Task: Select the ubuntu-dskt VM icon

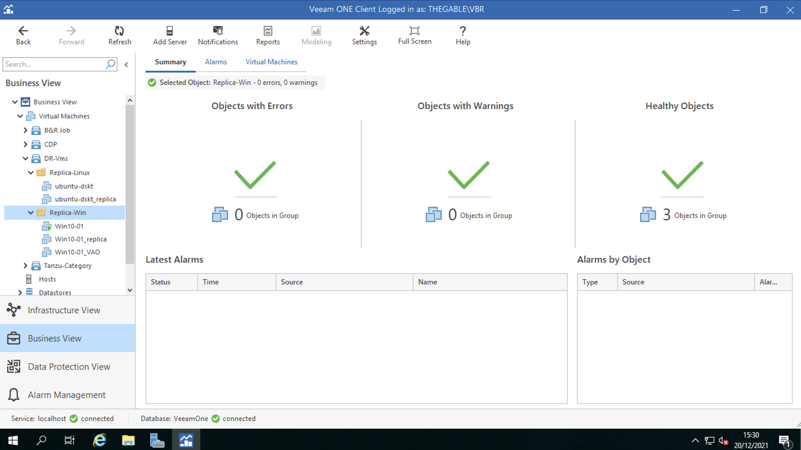Action: (47, 186)
